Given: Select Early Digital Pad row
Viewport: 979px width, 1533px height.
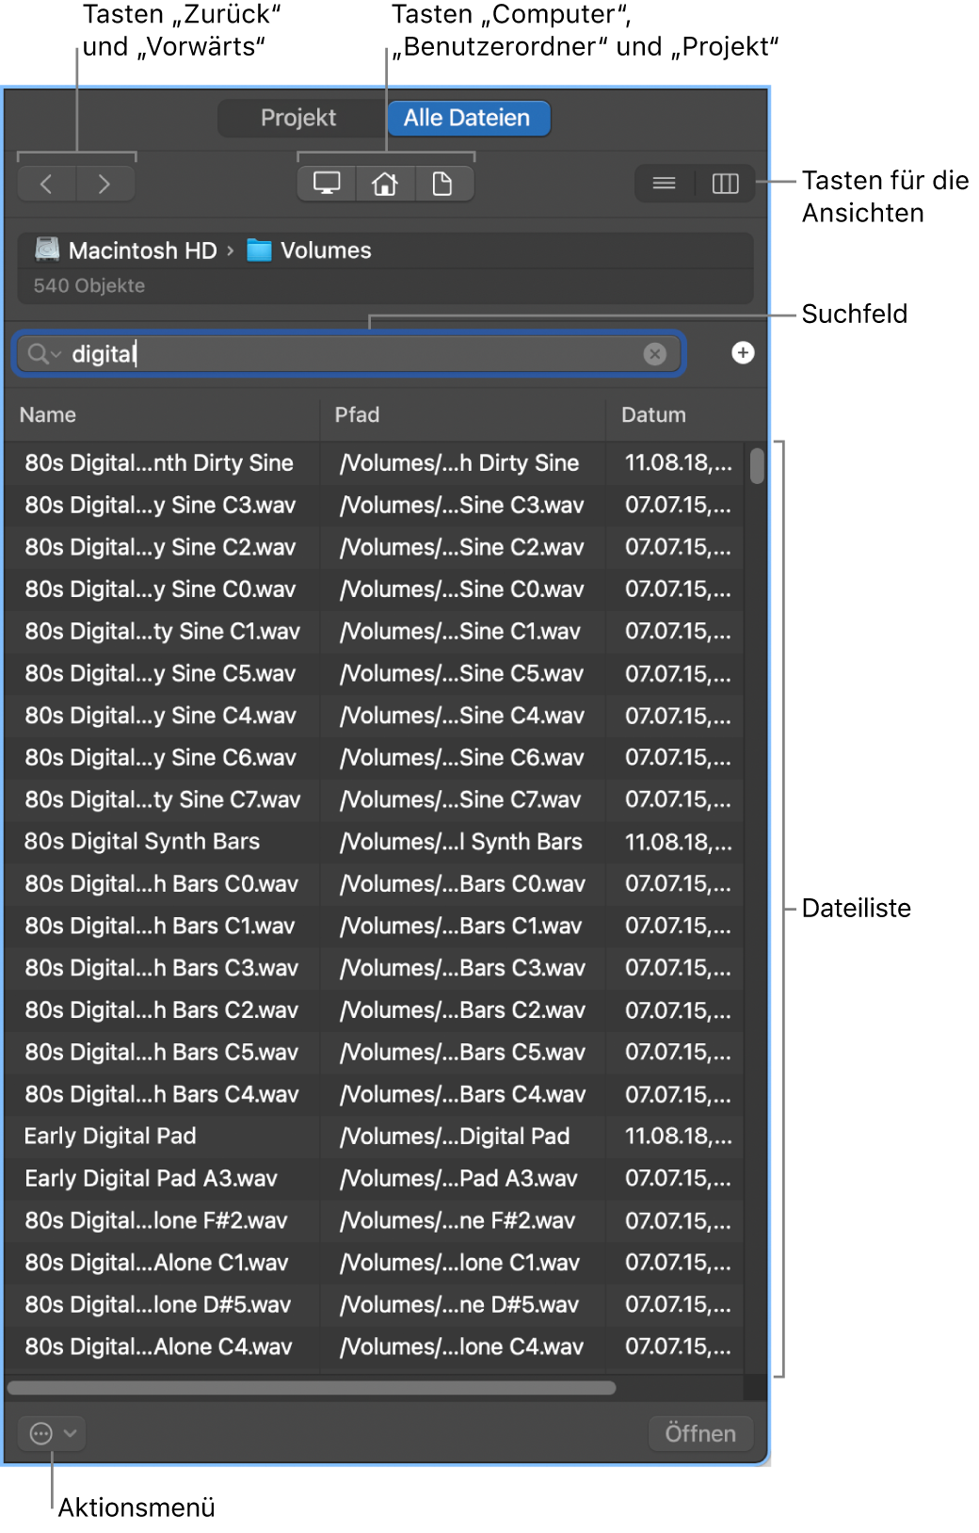Looking at the screenshot, I should [x=374, y=1137].
